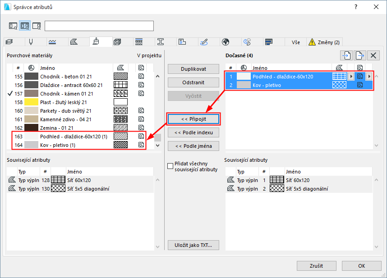Open the Markup styles tab

204,42
